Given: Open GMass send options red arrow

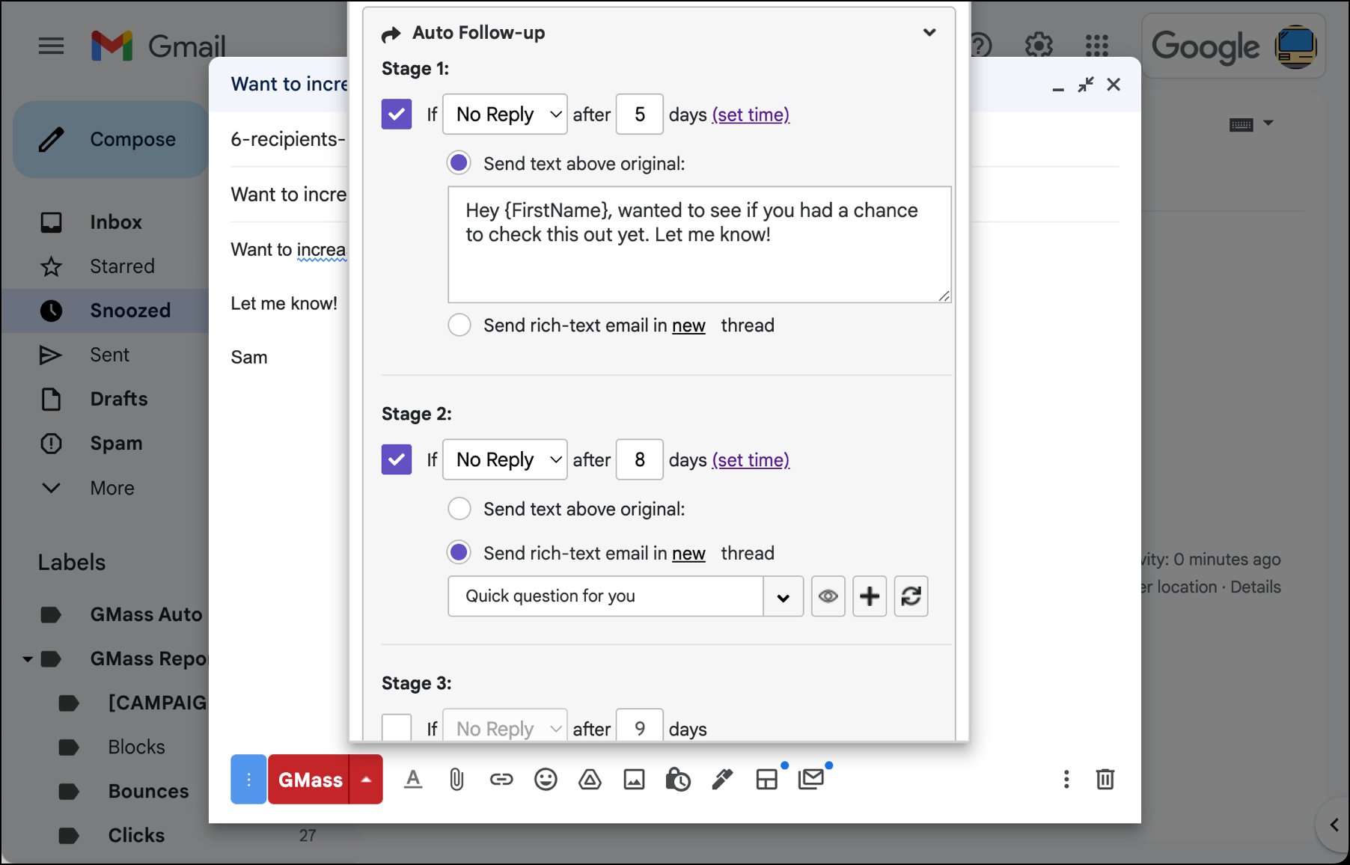Looking at the screenshot, I should pyautogui.click(x=366, y=780).
